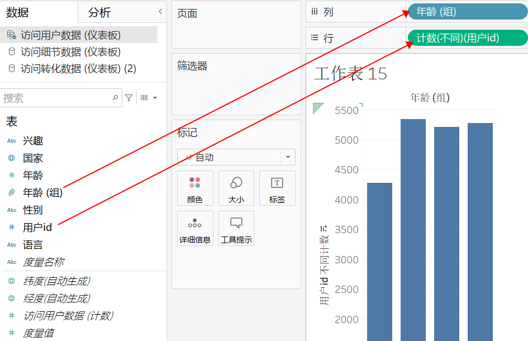Click the globe icon beside 经度(自动生成)
This screenshot has width=528, height=341.
[x=11, y=298]
